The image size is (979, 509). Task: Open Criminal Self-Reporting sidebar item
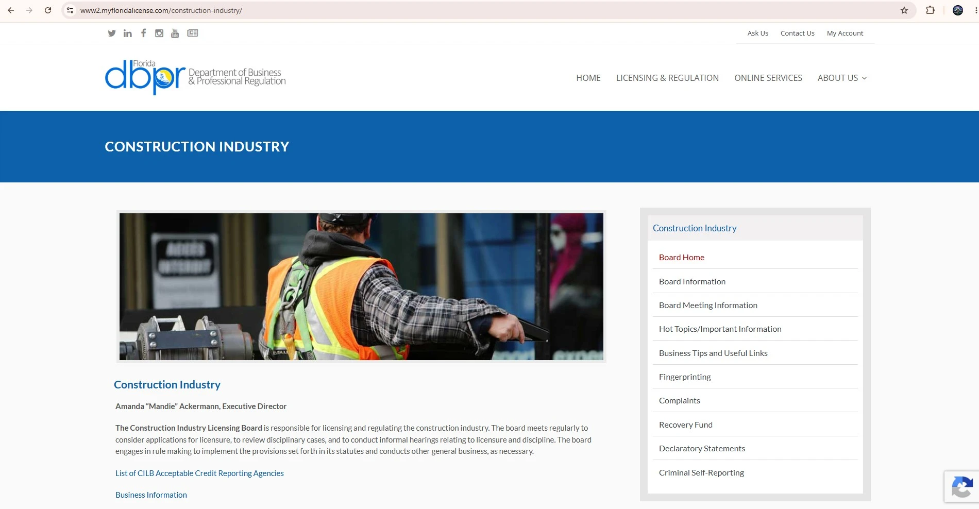coord(701,472)
